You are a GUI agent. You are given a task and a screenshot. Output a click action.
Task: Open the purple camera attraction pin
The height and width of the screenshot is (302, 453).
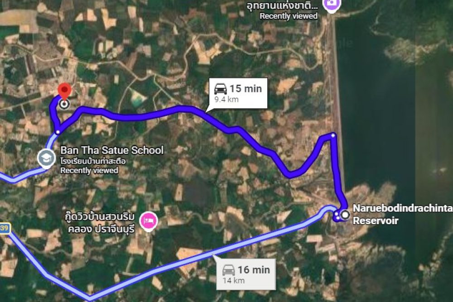pyautogui.click(x=332, y=5)
